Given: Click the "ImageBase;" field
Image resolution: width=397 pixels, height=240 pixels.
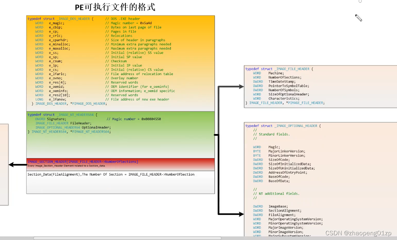Looking at the screenshot, I should point(278,206).
